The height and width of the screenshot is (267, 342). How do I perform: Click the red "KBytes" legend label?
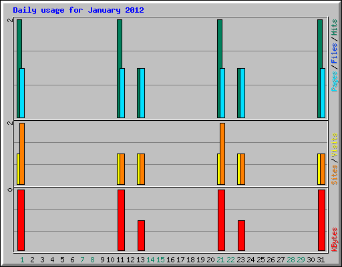[334, 240]
